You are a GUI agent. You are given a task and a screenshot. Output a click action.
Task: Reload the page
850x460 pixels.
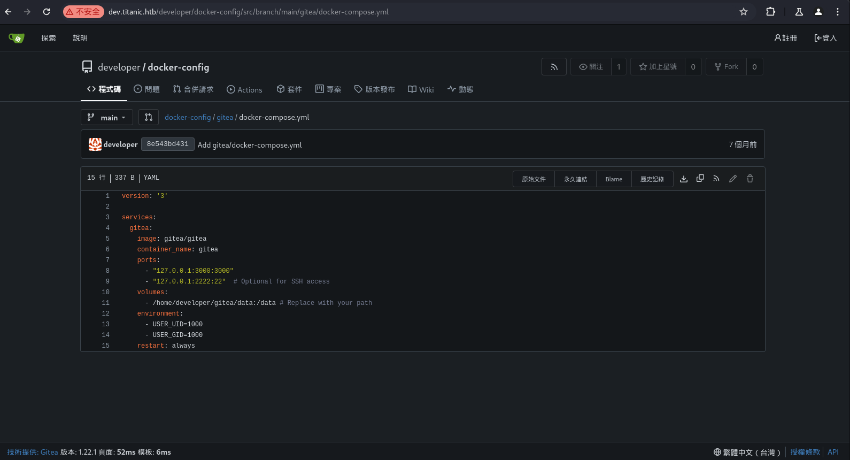click(x=47, y=12)
